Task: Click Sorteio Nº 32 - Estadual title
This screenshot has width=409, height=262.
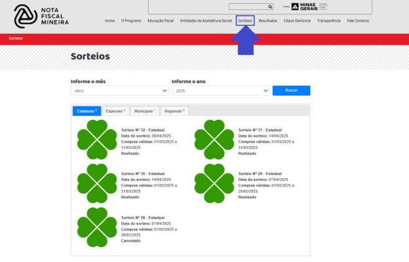Action: pyautogui.click(x=143, y=130)
